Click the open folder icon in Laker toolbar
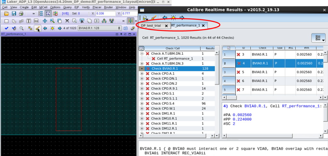328x156 pixels. coord(6,13)
